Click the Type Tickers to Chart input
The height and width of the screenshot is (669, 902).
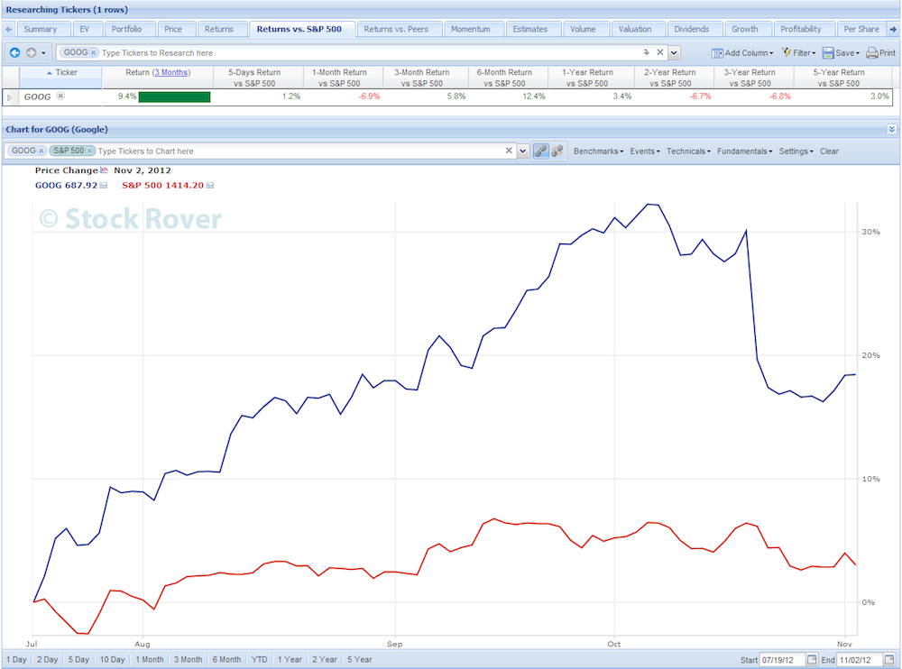pyautogui.click(x=299, y=151)
